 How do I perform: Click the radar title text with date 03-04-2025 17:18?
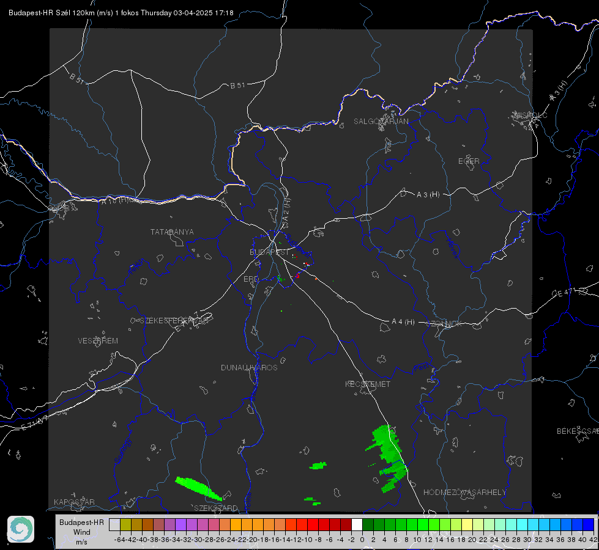pyautogui.click(x=121, y=13)
